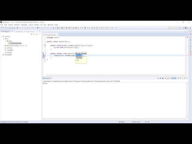Click the Quick Access search field

point(173,28)
